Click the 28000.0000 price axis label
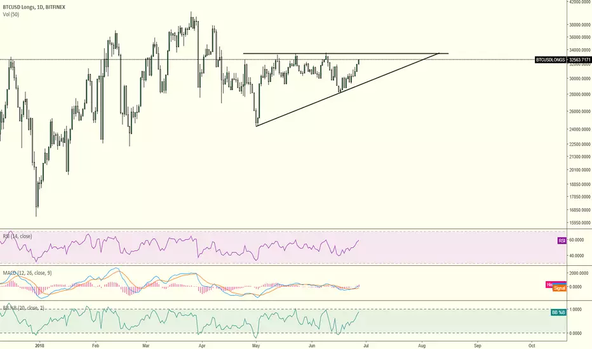Screen dimensions: 592x349 click(580, 95)
